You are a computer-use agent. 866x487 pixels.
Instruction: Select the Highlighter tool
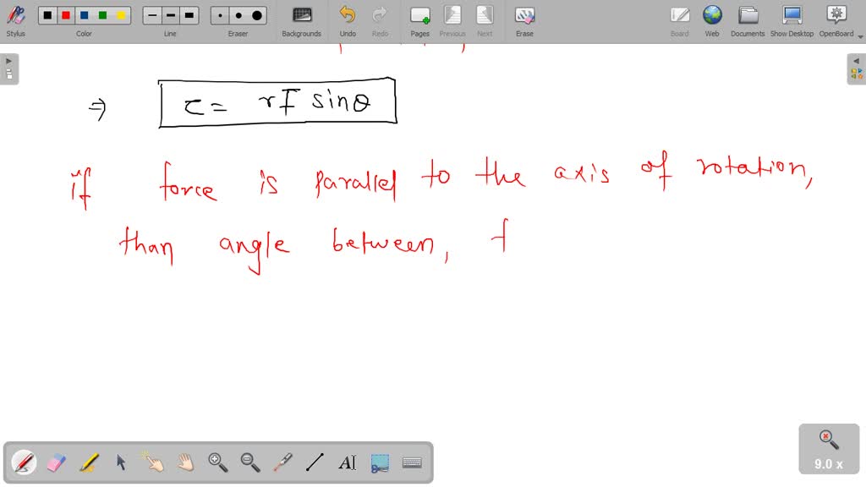click(x=87, y=462)
